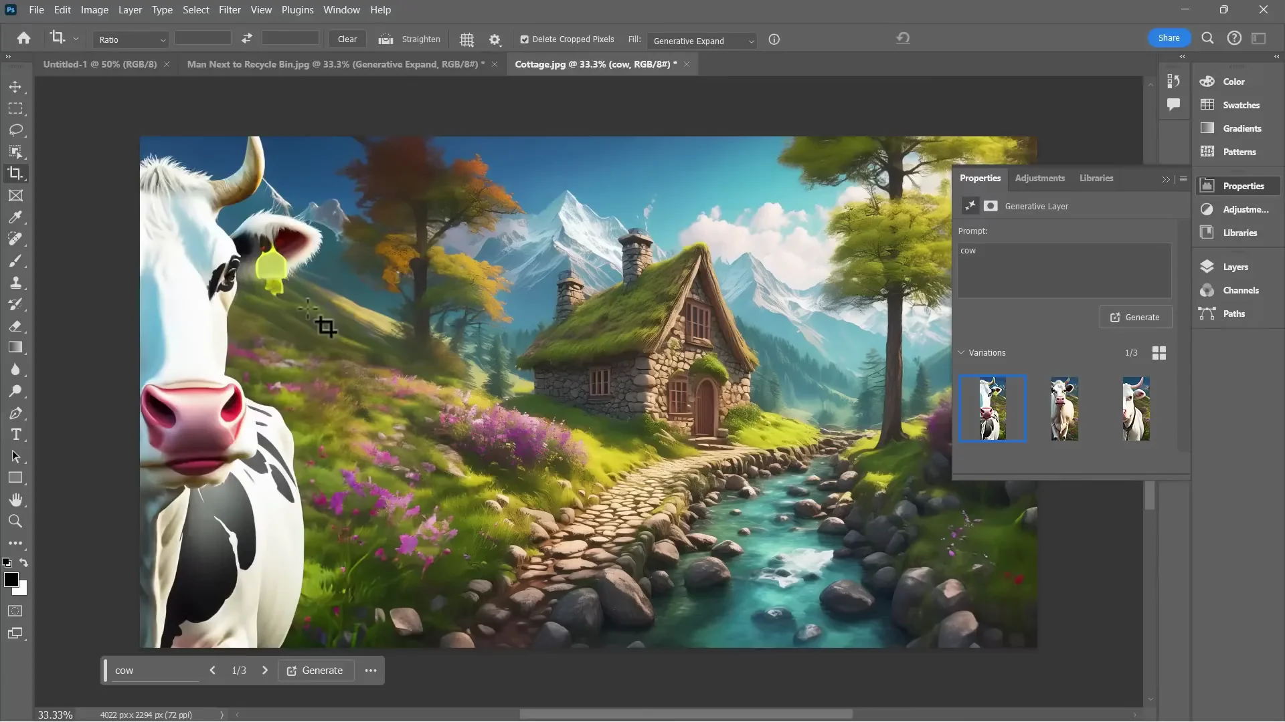Open the crop overlay grid options
The image size is (1285, 722).
[466, 39]
